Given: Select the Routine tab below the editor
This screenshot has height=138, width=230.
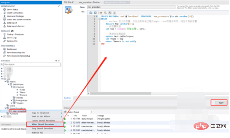Looking at the screenshot, I should coord(67,98).
